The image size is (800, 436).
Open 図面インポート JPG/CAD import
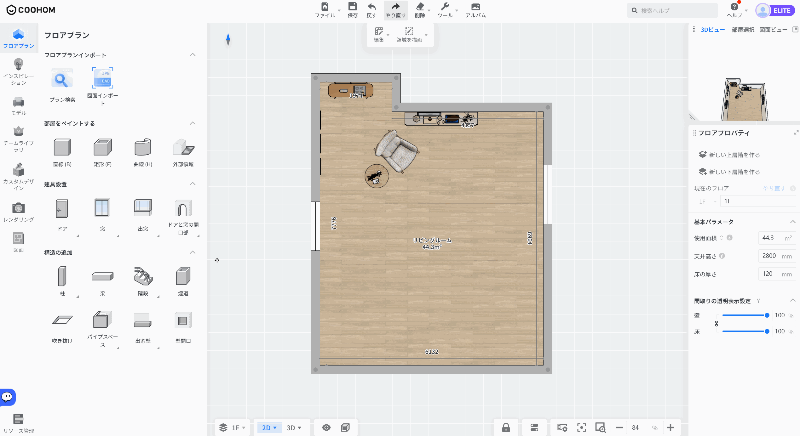(x=102, y=78)
